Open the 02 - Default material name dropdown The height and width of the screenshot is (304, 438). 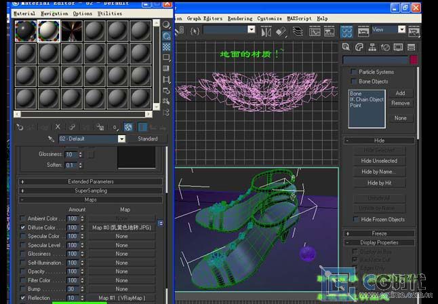pos(121,139)
